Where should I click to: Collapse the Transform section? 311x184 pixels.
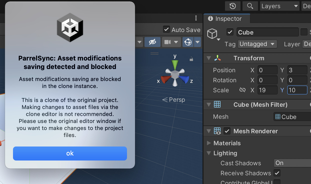(209, 58)
